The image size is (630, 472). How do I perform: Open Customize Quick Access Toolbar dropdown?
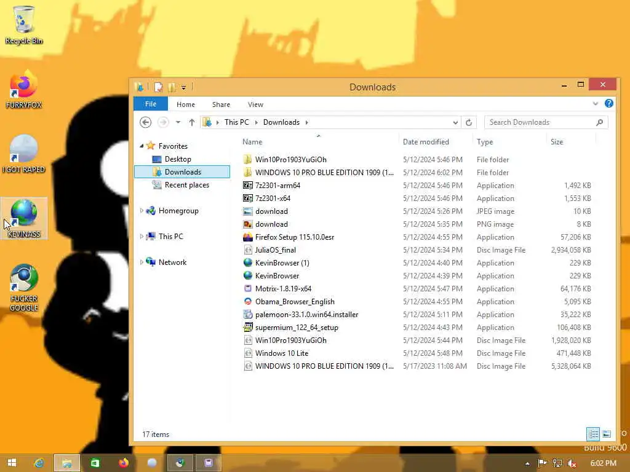183,87
